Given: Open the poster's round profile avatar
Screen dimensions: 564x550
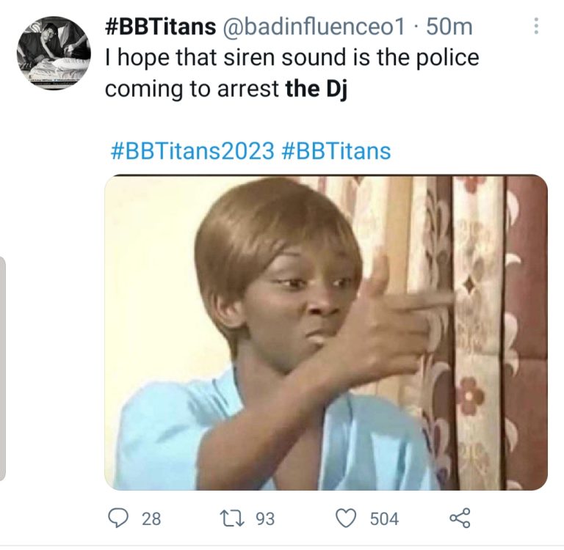Looking at the screenshot, I should [x=54, y=53].
